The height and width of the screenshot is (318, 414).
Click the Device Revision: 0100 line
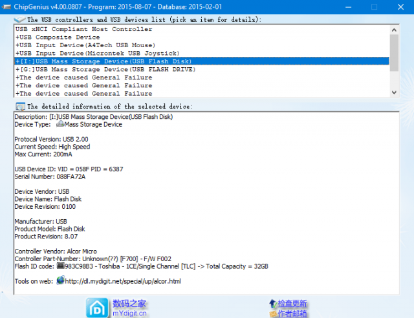pos(45,206)
